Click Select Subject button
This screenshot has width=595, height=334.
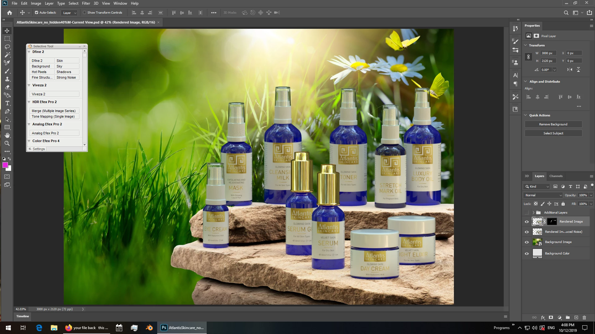(553, 133)
